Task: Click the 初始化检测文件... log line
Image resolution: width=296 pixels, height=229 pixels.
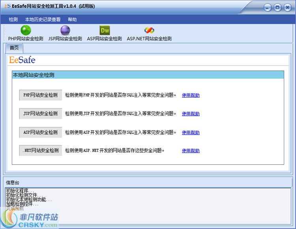Action: click(x=24, y=195)
